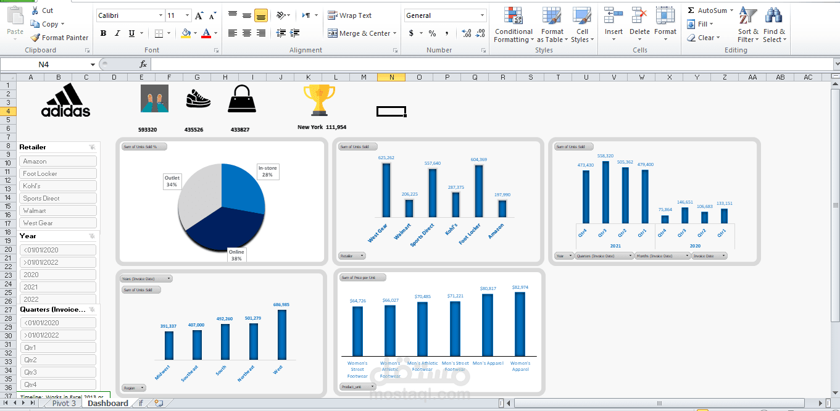Click the Sort & Filter icon
The image size is (840, 411).
(747, 25)
